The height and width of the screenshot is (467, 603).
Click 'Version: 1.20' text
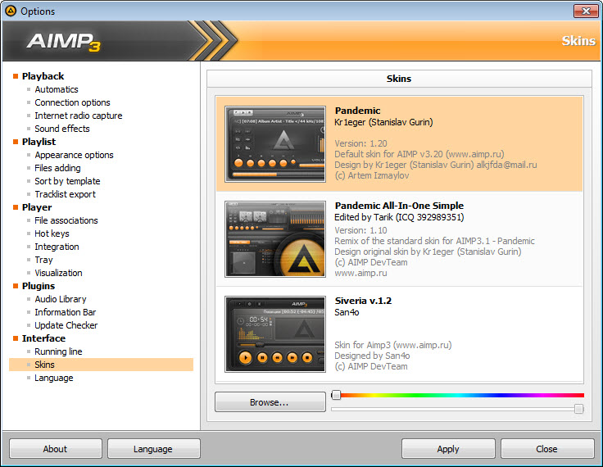pyautogui.click(x=360, y=143)
